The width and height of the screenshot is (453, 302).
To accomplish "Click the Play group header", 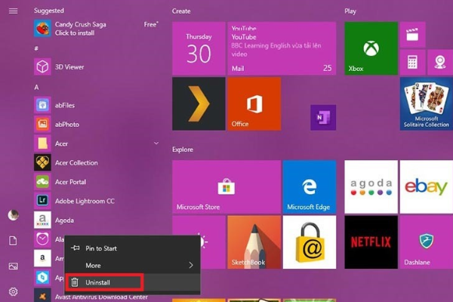I will tap(350, 11).
